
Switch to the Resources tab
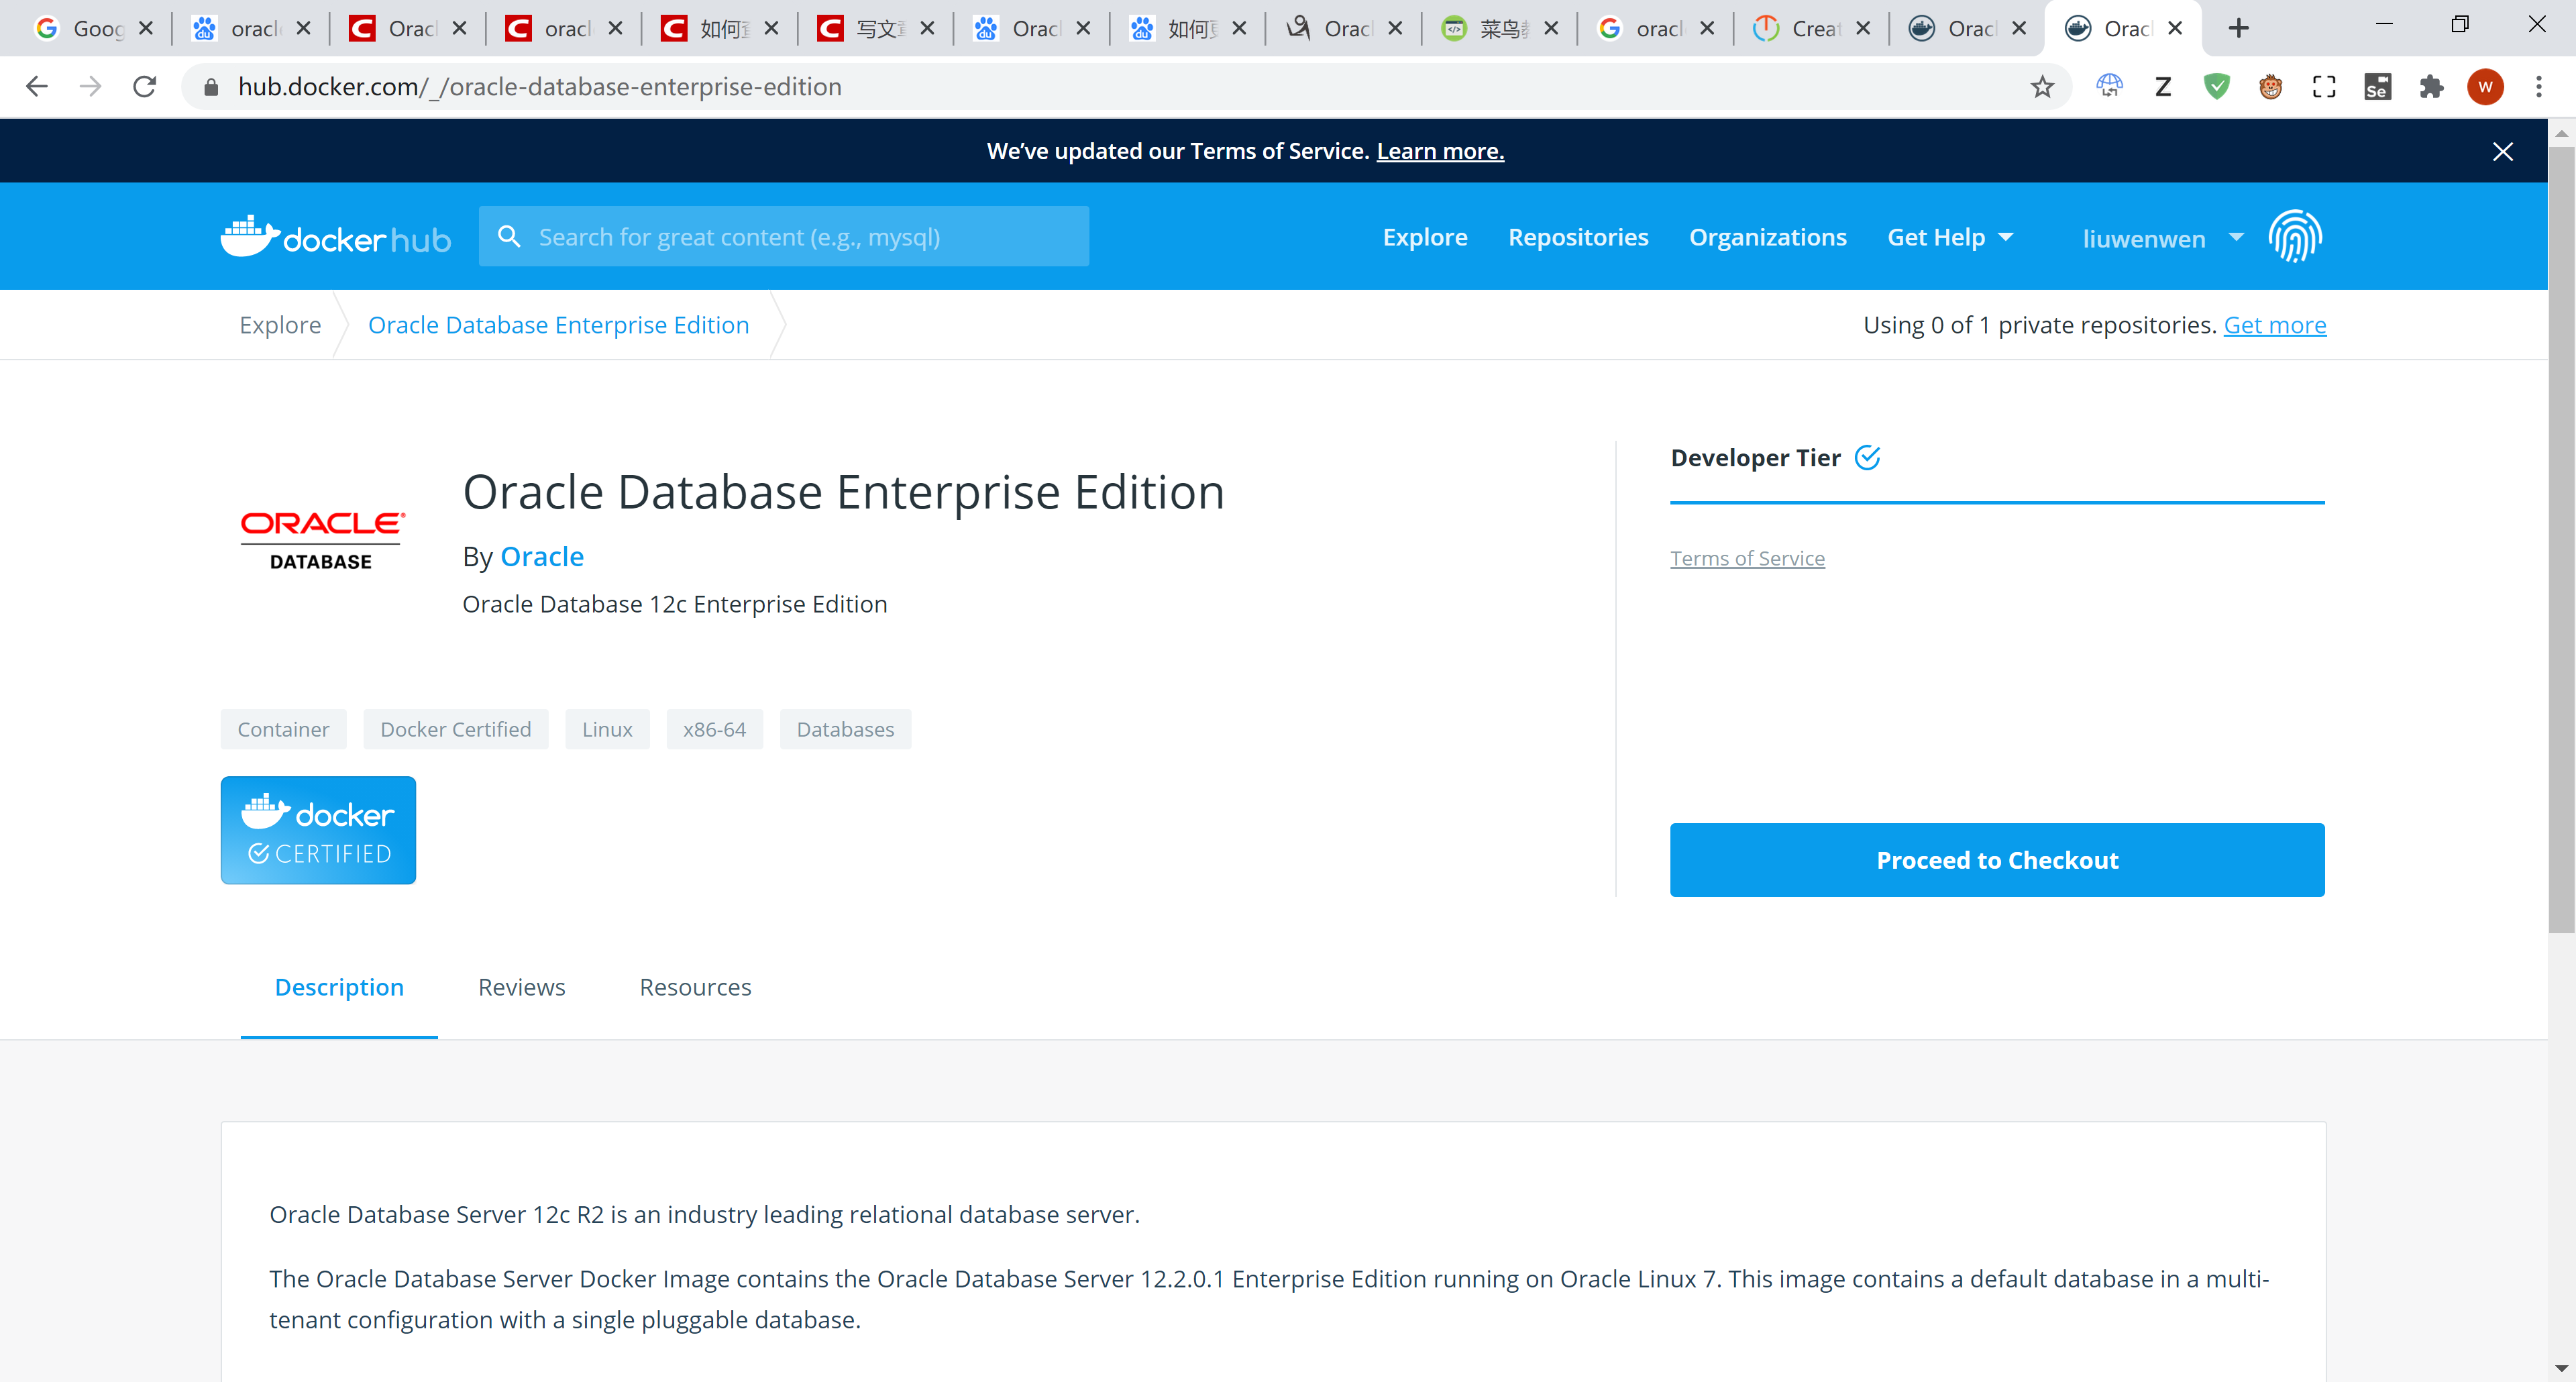[x=695, y=987]
